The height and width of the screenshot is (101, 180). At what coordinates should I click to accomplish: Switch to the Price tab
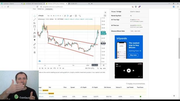coord(34,9)
